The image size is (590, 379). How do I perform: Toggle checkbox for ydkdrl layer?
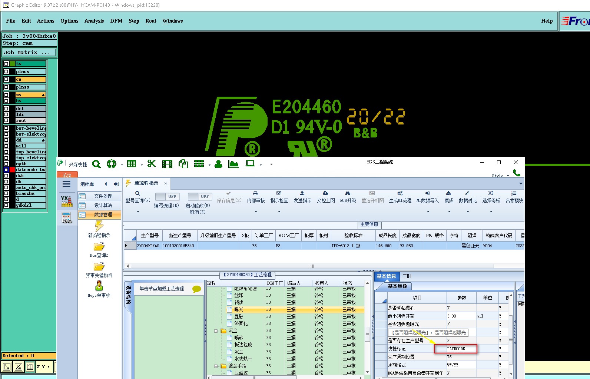(6, 205)
